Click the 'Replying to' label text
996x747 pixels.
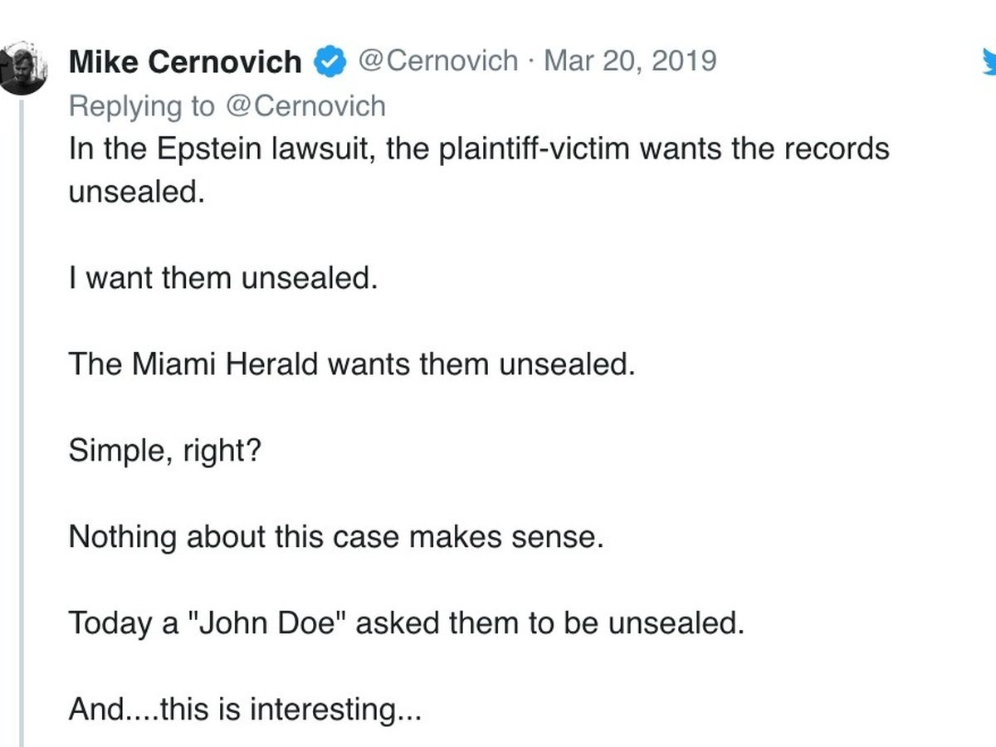click(x=139, y=106)
